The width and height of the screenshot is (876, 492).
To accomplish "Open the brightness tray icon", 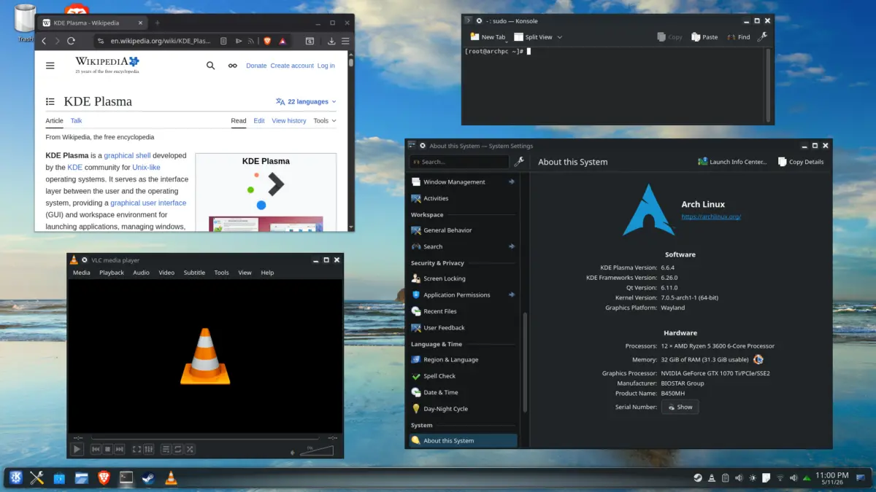I will pyautogui.click(x=753, y=478).
